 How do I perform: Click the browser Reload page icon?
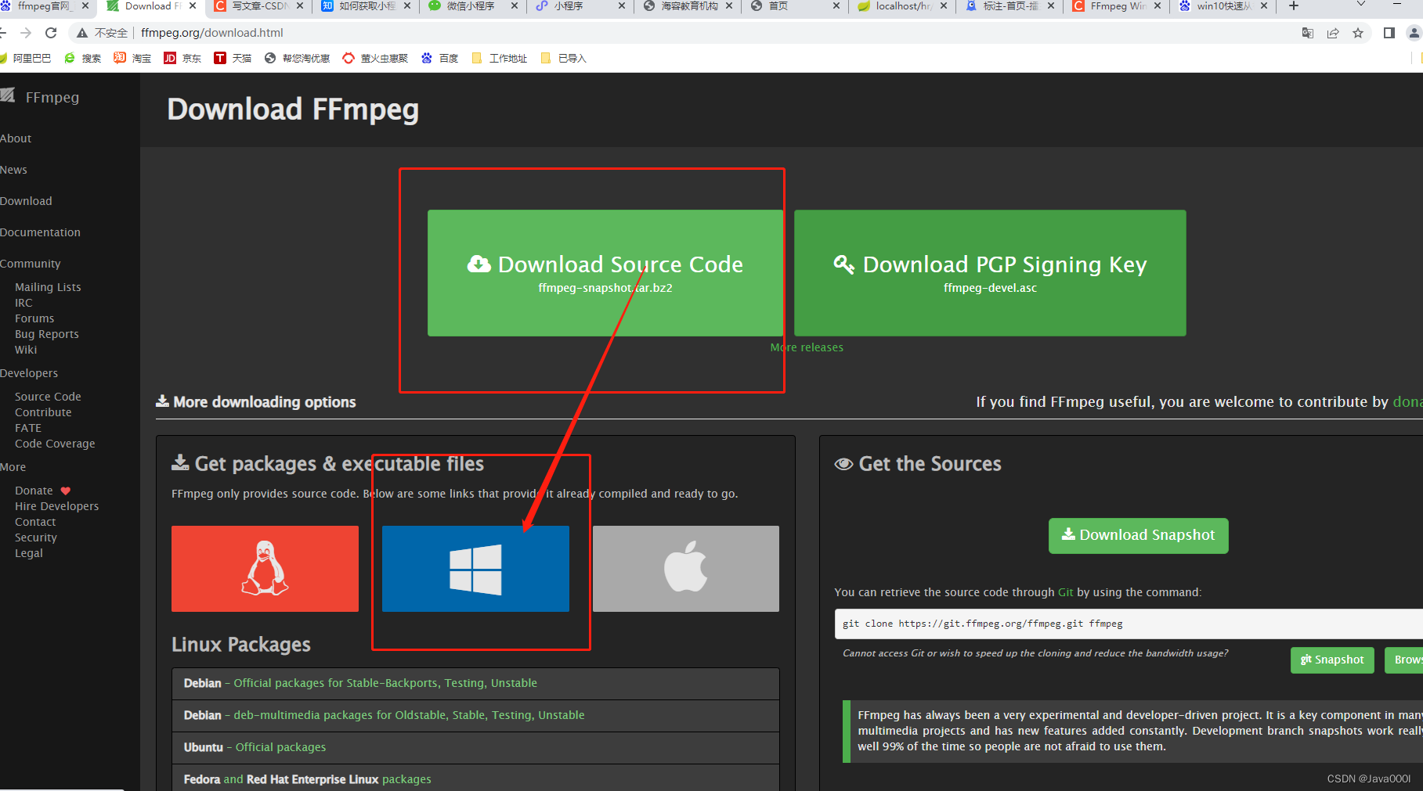click(x=51, y=33)
